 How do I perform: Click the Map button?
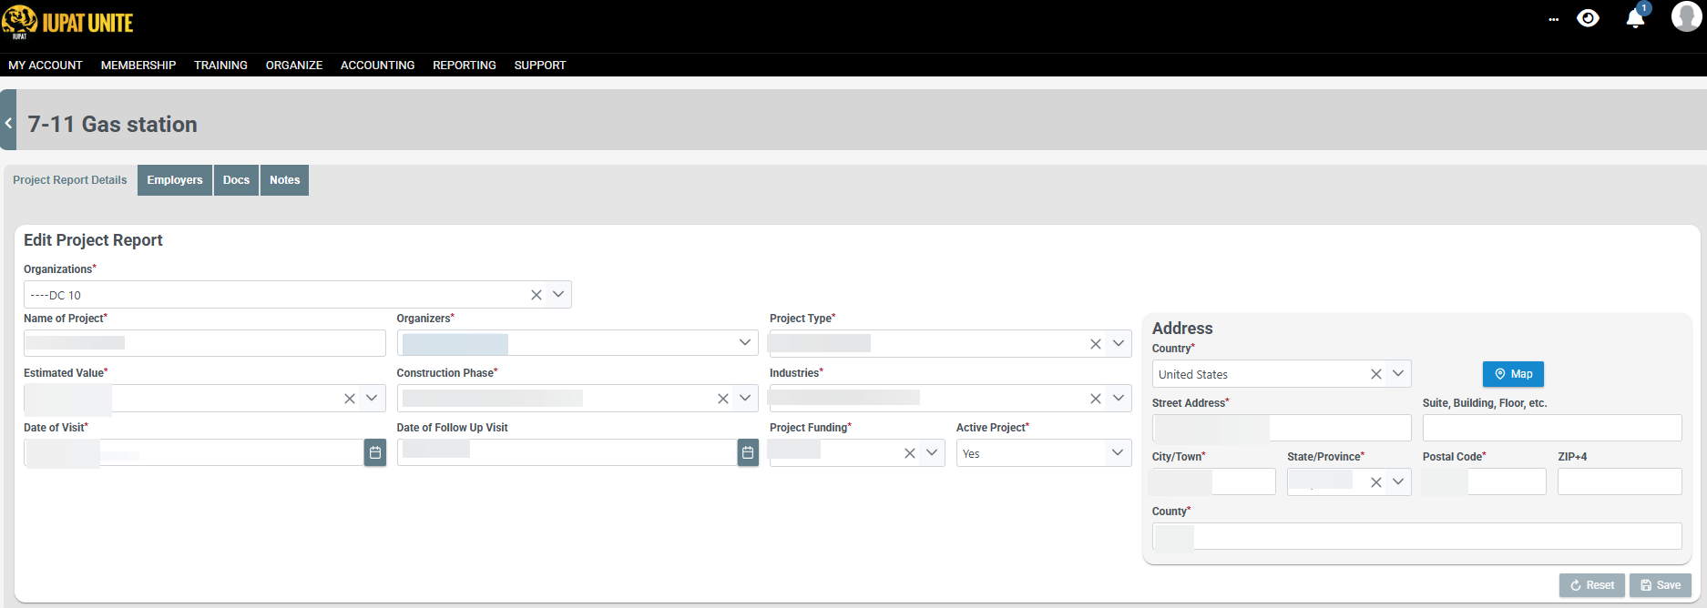[x=1513, y=374]
